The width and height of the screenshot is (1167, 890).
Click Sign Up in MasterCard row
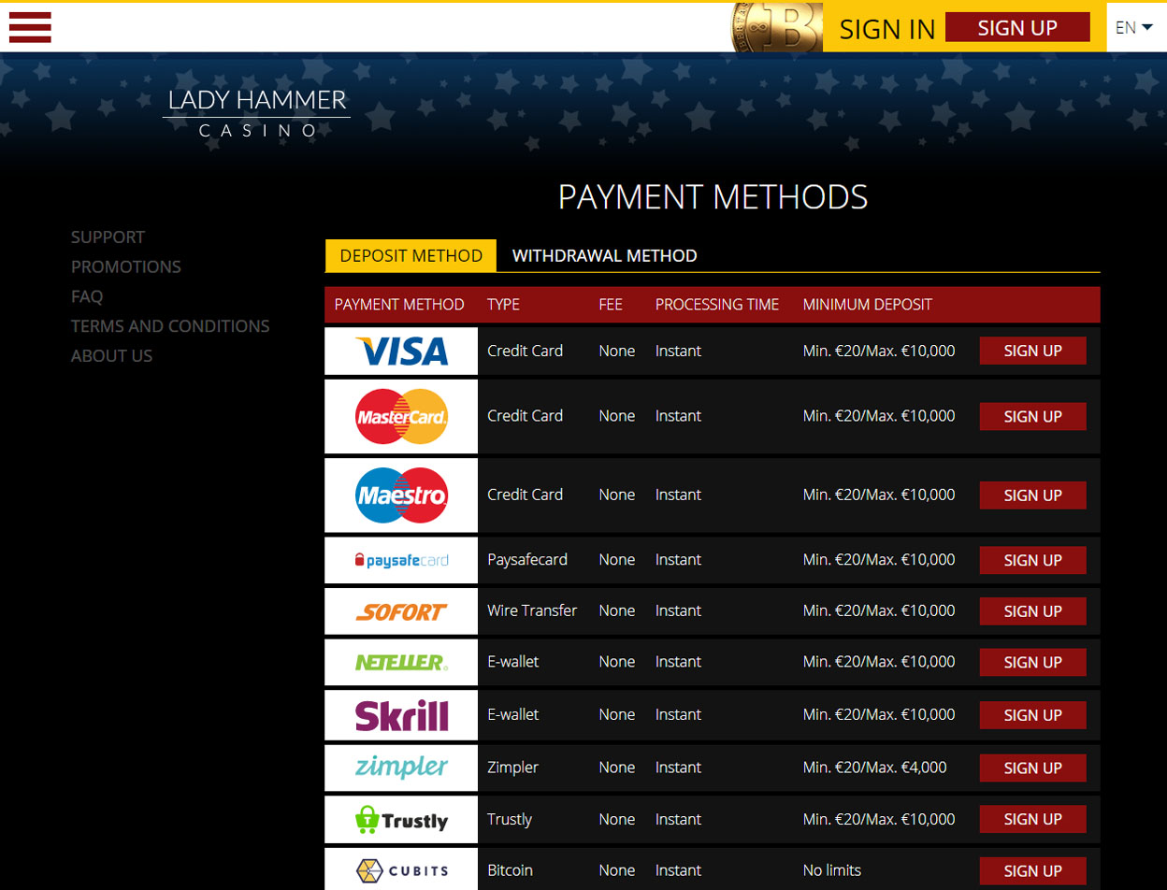click(1032, 416)
